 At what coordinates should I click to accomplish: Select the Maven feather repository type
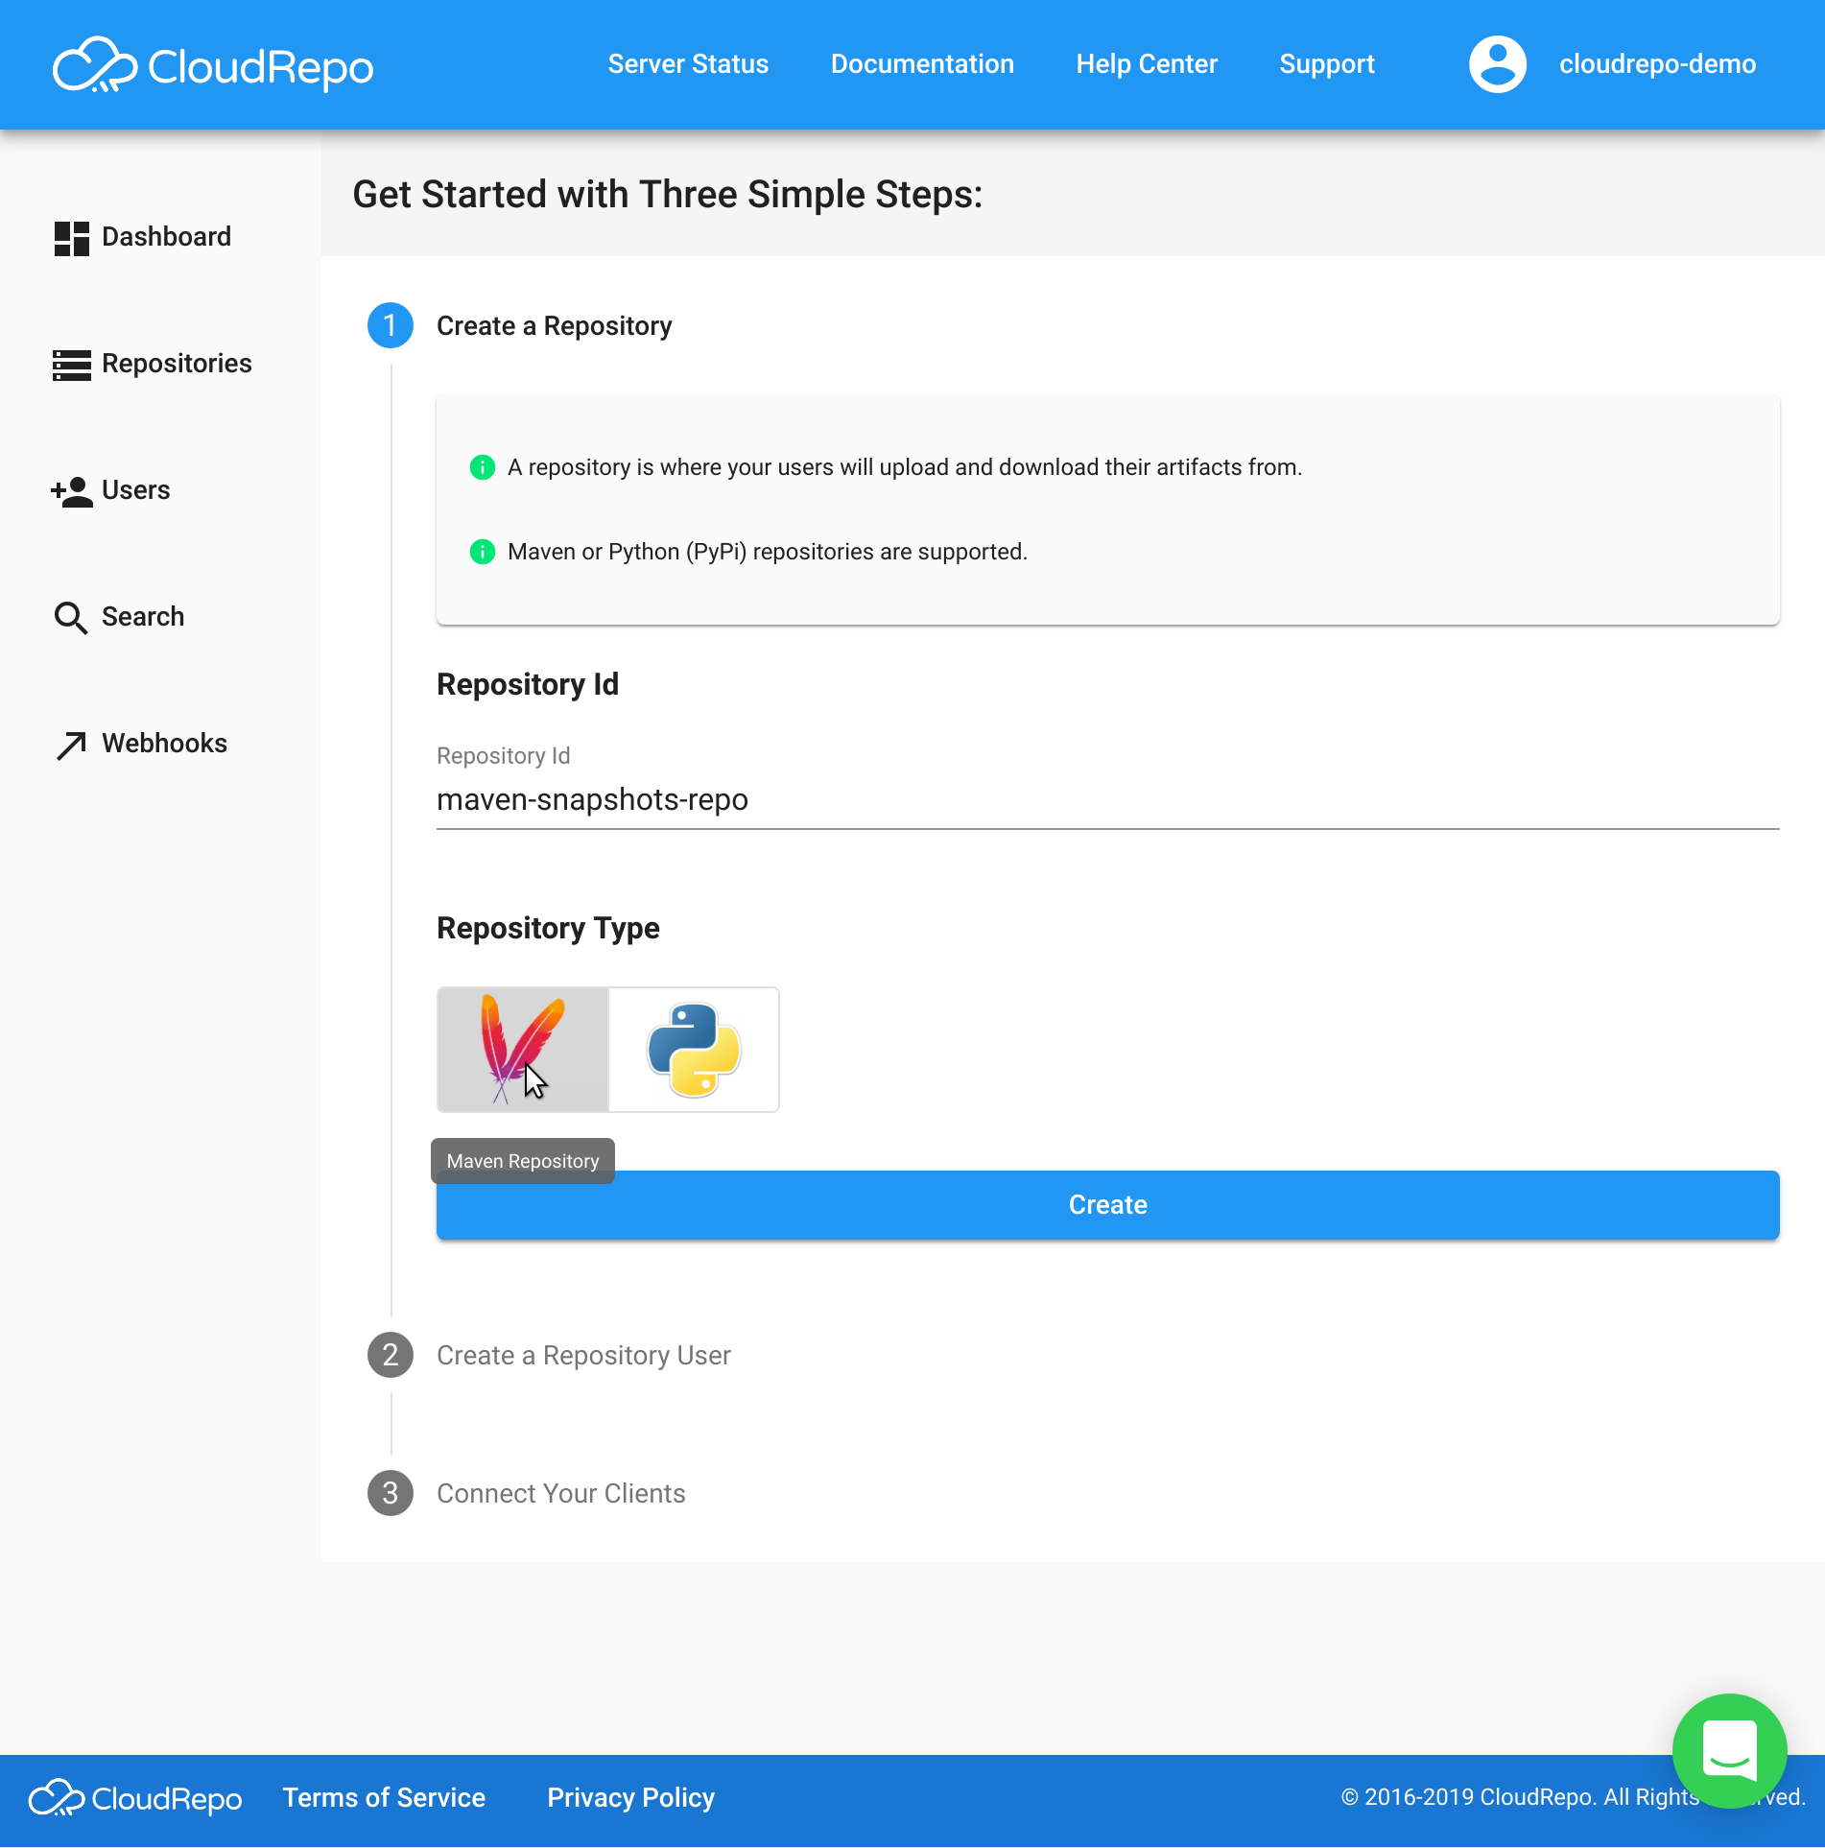523,1049
